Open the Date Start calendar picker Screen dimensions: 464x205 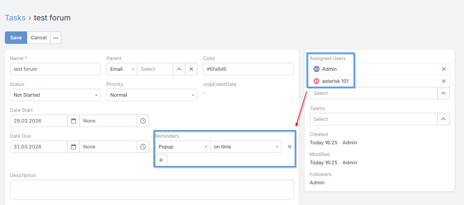click(x=73, y=121)
